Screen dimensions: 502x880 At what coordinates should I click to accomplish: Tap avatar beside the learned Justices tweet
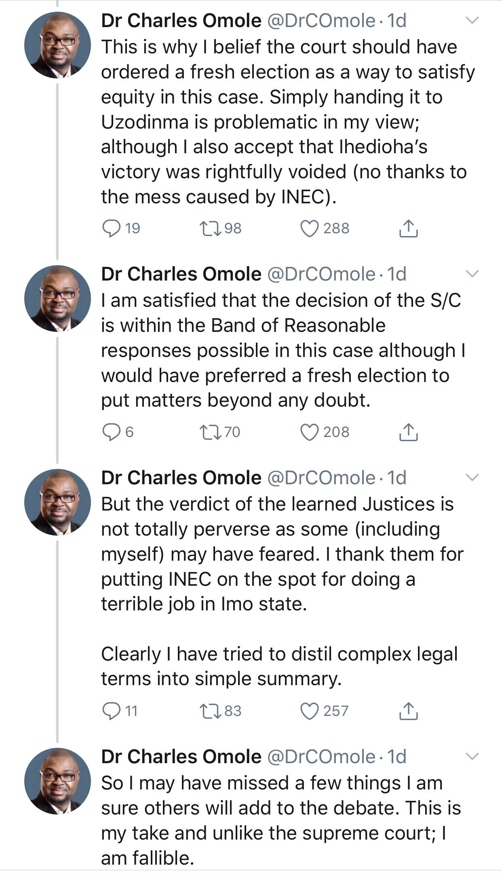(x=57, y=502)
